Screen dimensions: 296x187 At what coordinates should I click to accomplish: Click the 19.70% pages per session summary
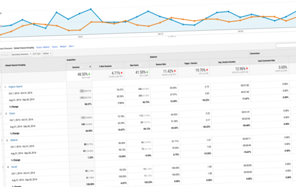coord(200,70)
